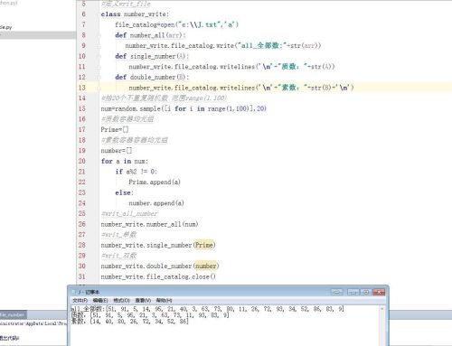Click the Notepad document icon in title bar
This screenshot has height=346, width=452.
74,292
